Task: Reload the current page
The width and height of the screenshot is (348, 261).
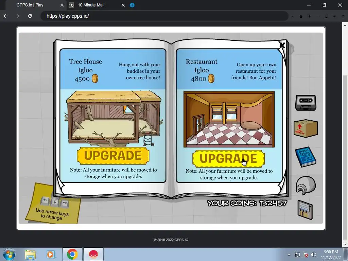Action: pyautogui.click(x=30, y=16)
